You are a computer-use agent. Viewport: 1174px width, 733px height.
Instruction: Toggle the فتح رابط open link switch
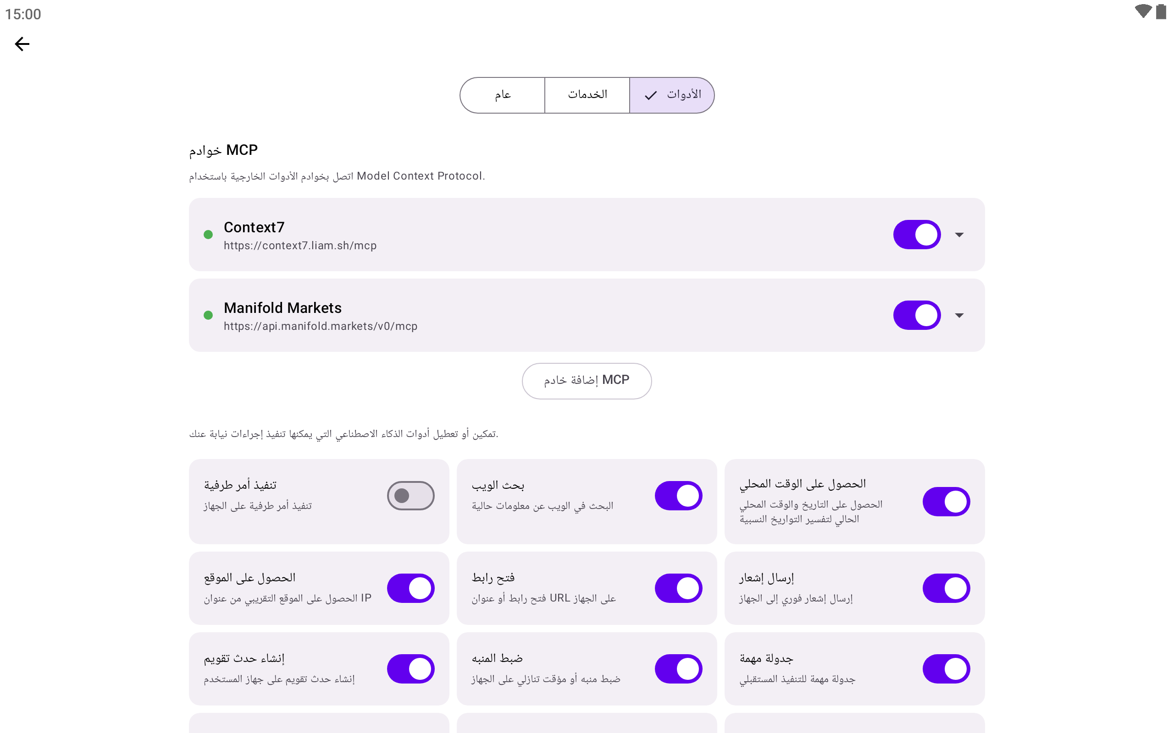click(x=678, y=588)
